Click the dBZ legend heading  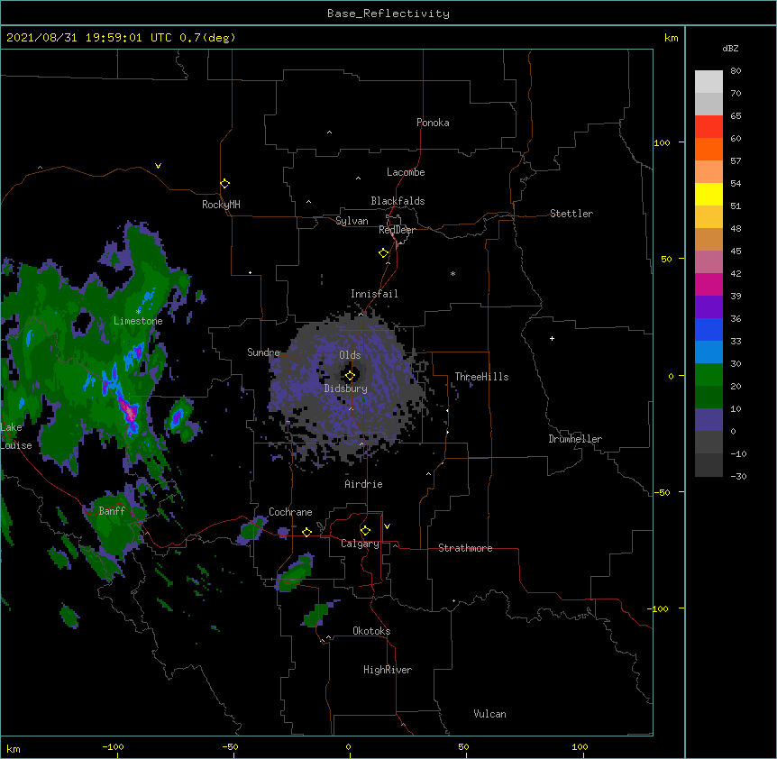[x=730, y=48]
